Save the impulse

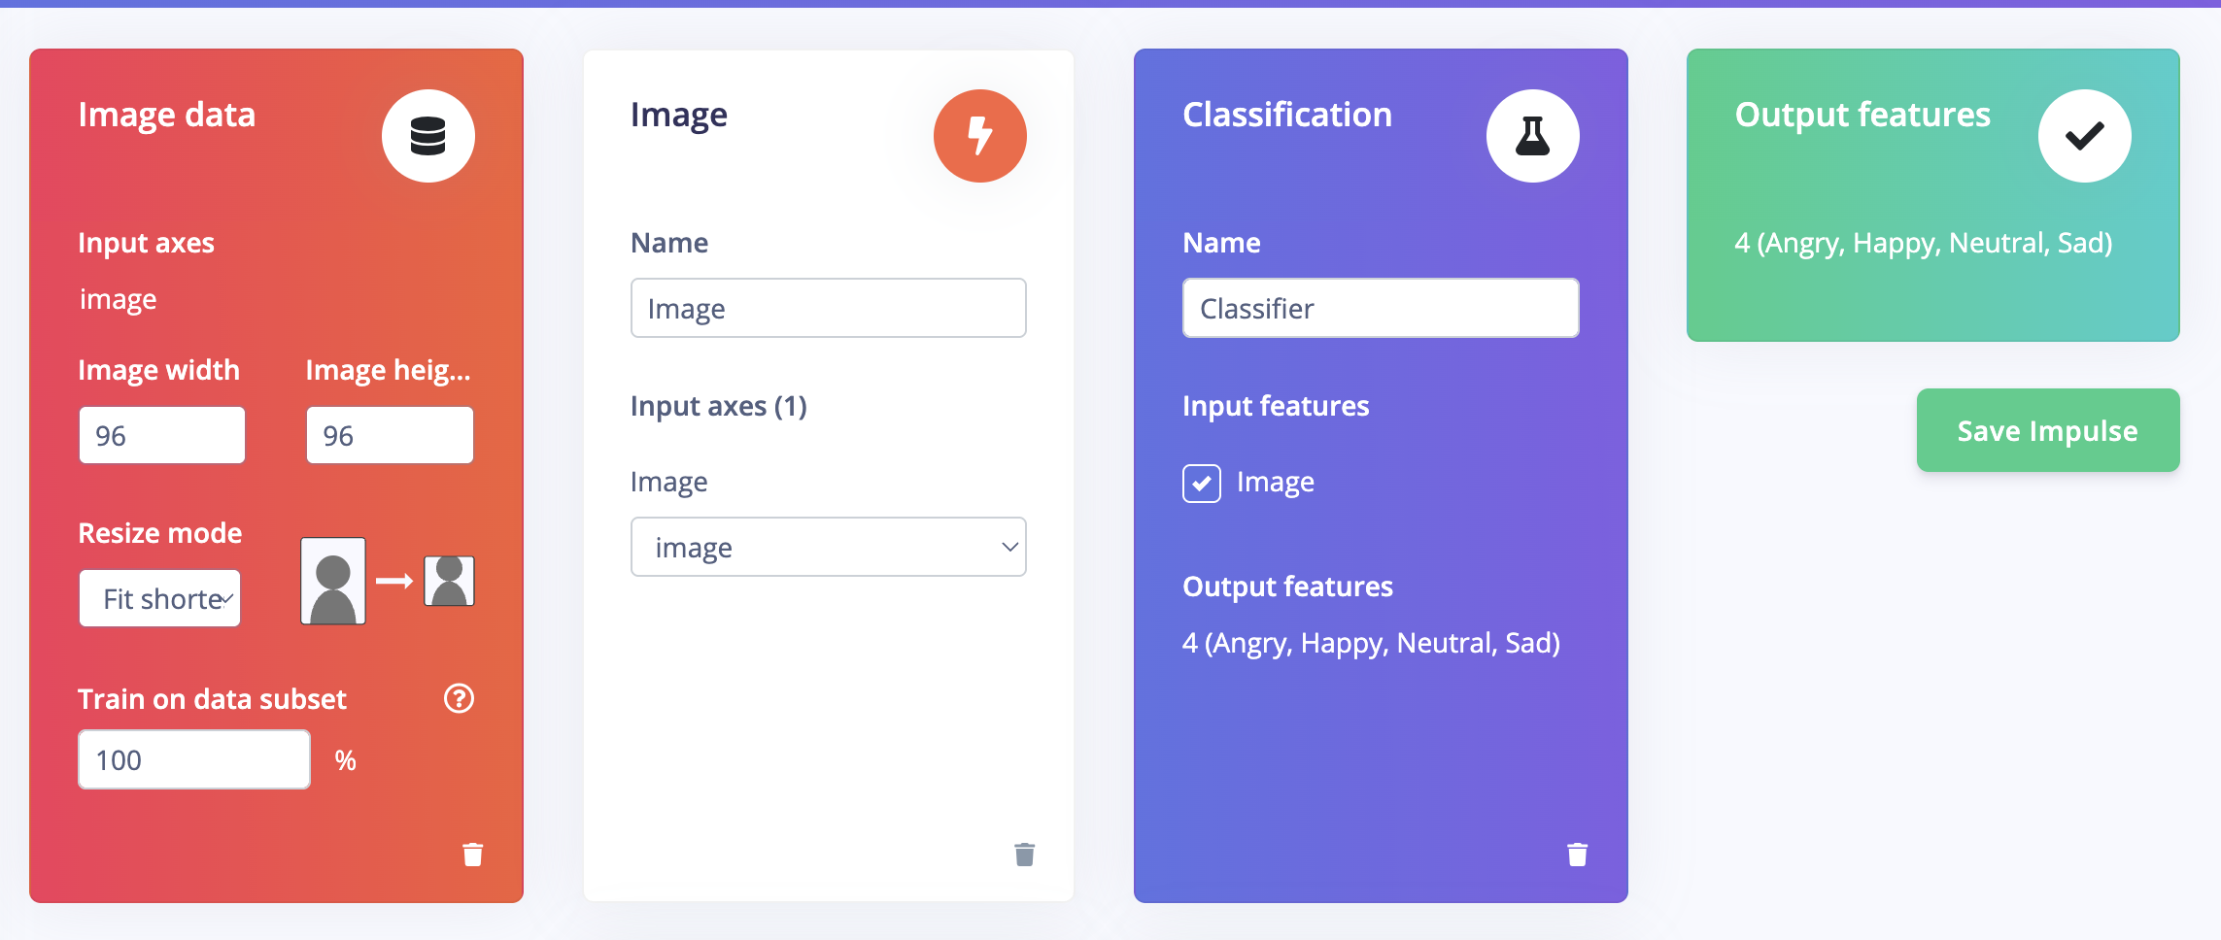pyautogui.click(x=2048, y=430)
